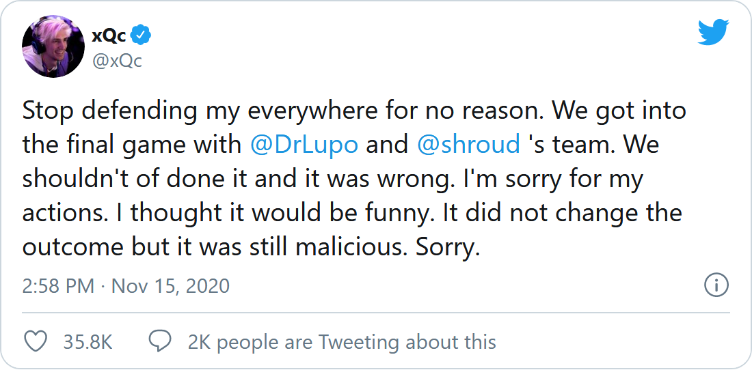The height and width of the screenshot is (370, 752).
Task: Open the tweet info circle icon
Action: coord(716,285)
